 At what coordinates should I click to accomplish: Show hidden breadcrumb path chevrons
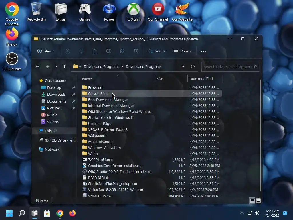click(x=80, y=66)
